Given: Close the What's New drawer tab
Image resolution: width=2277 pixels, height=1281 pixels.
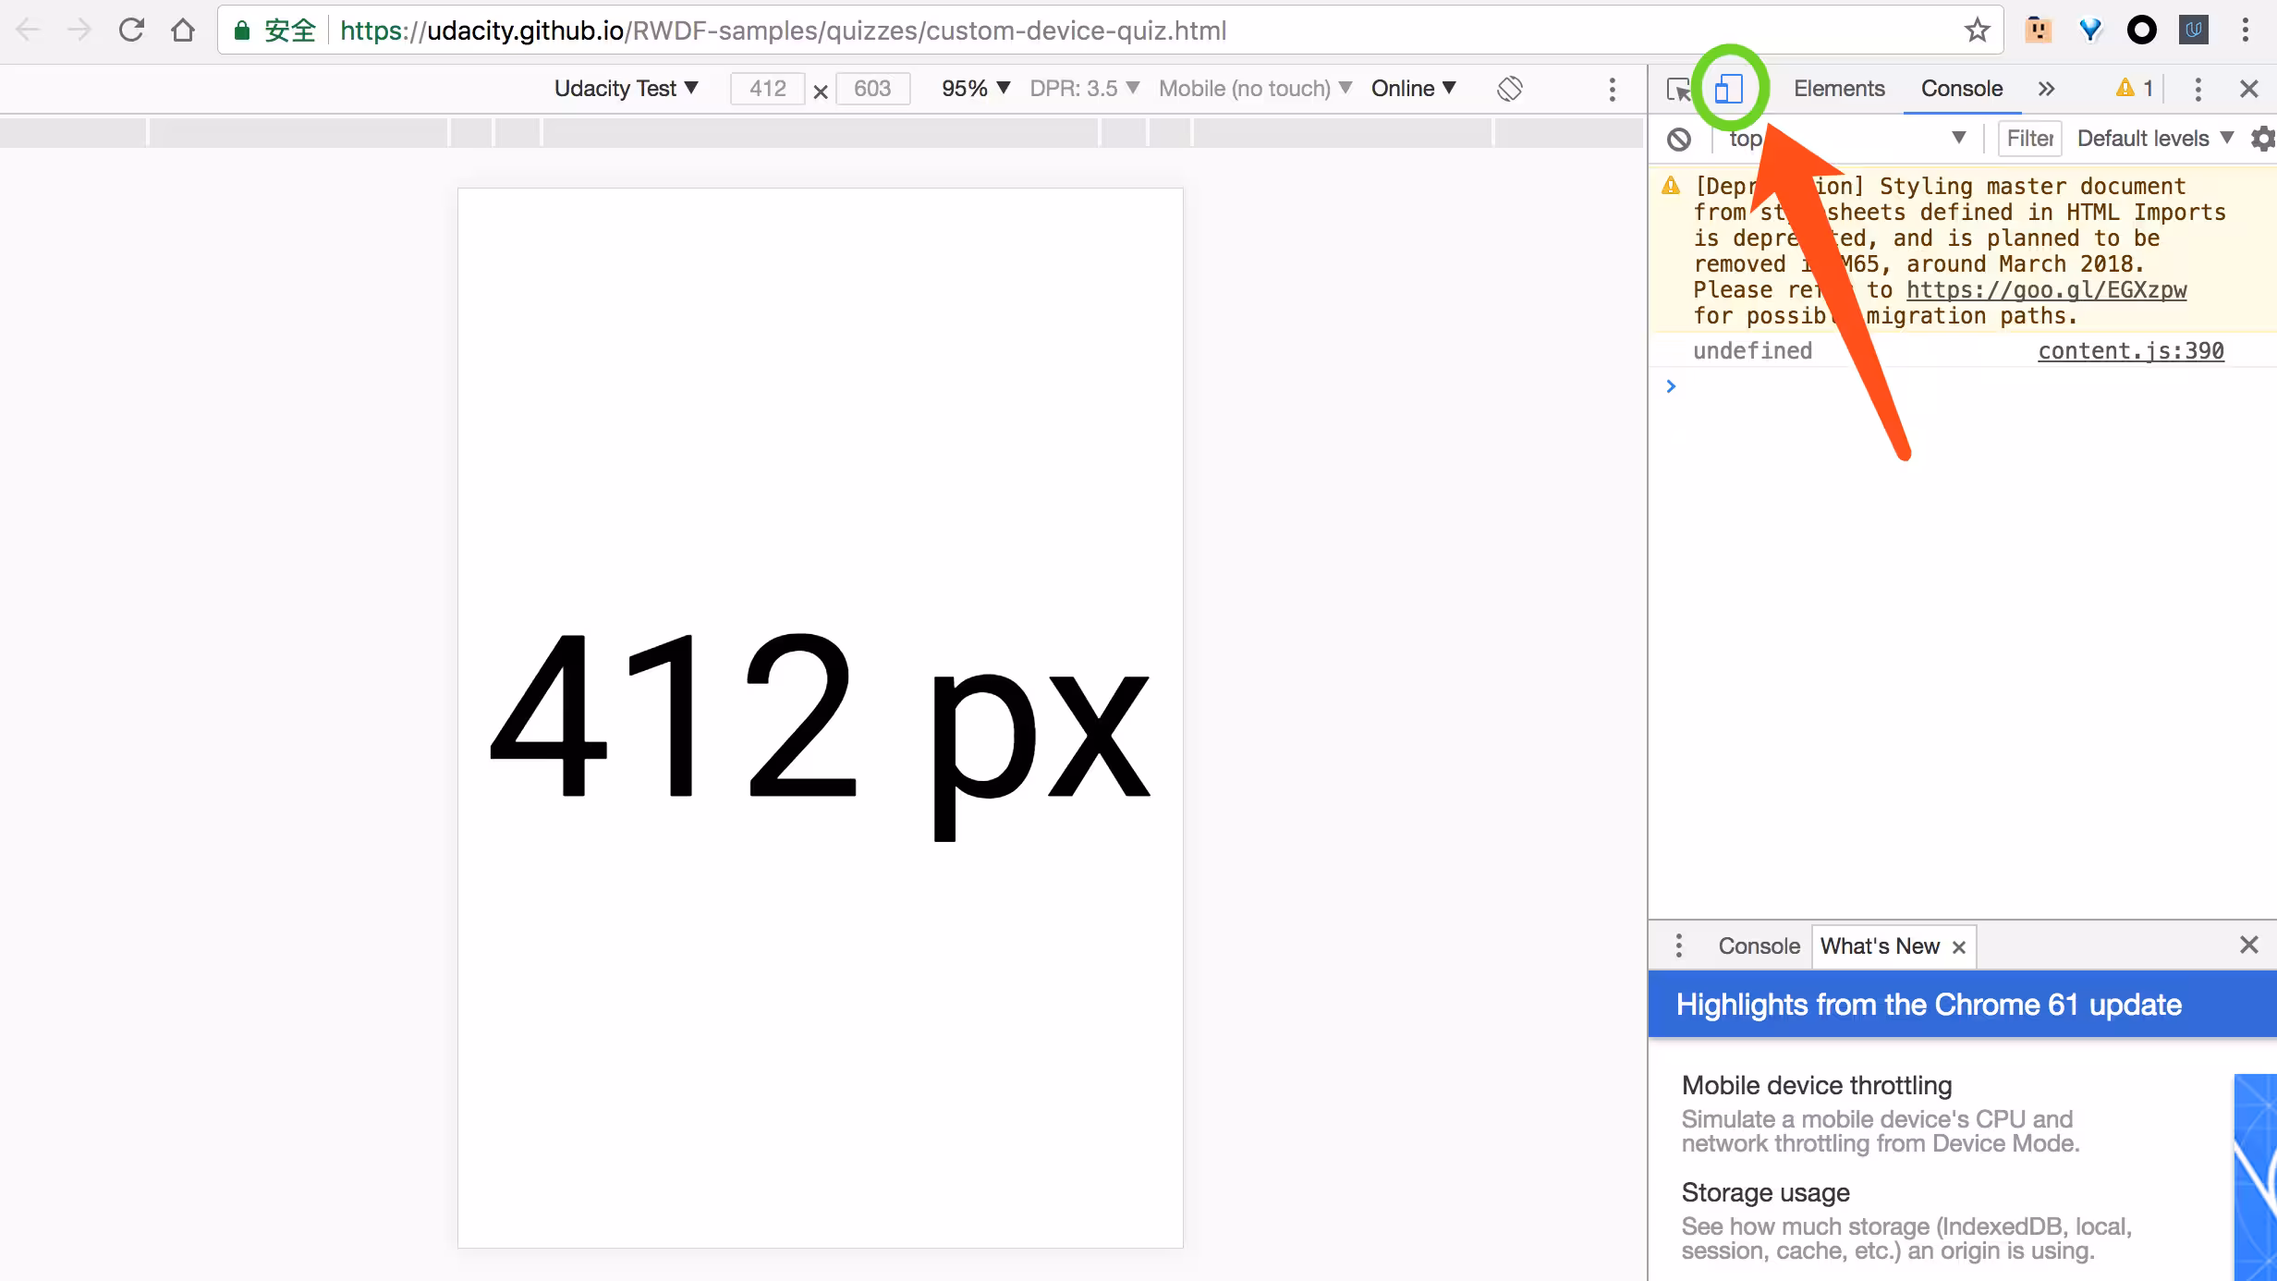Looking at the screenshot, I should point(1958,946).
